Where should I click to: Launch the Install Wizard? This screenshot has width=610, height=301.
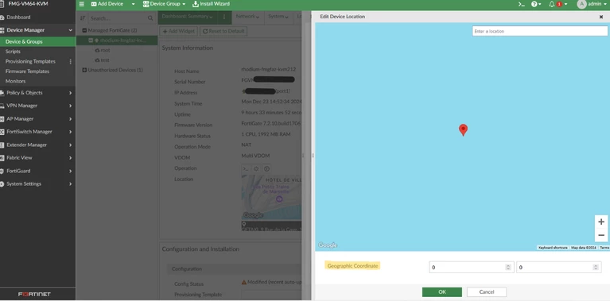(211, 4)
